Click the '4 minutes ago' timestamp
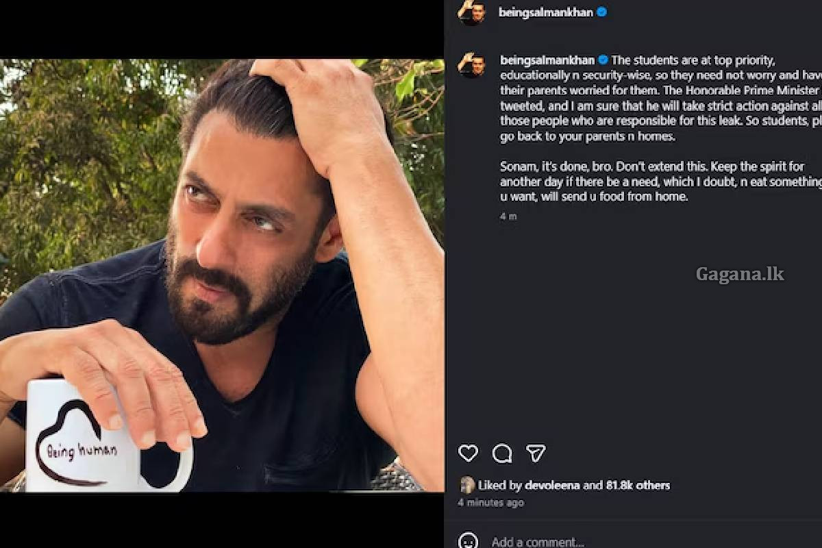 click(490, 503)
